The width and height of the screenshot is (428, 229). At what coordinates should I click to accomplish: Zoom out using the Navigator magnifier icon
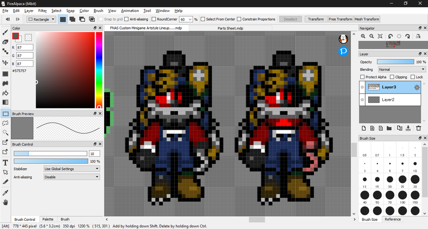click(x=371, y=36)
